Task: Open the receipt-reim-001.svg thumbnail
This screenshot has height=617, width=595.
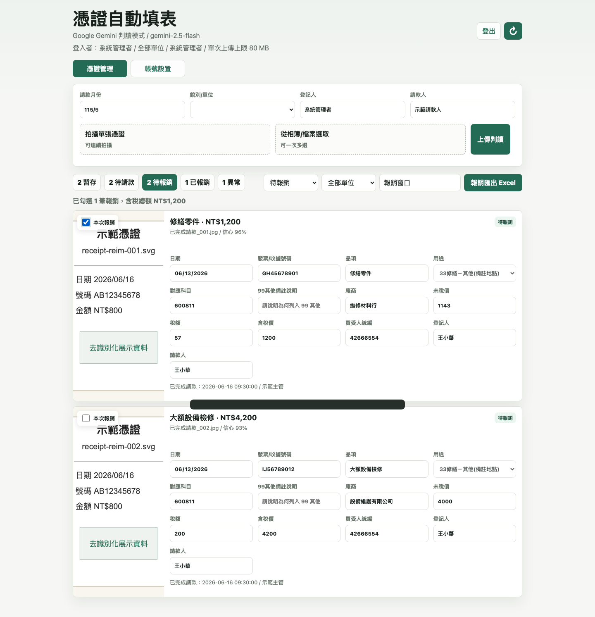Action: coord(119,306)
